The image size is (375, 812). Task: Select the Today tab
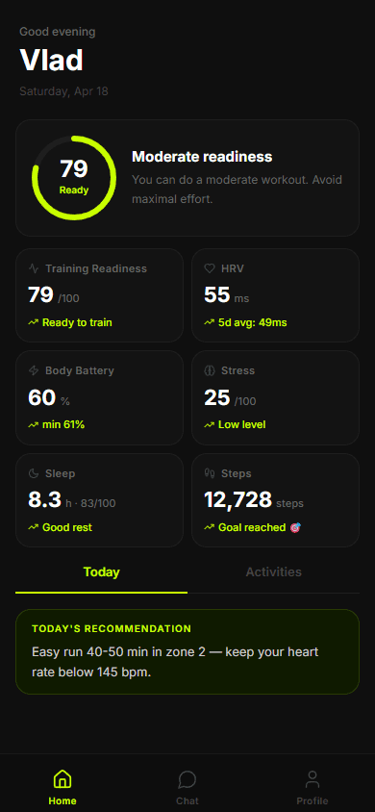101,572
